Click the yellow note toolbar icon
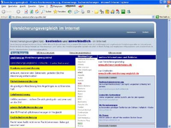Viewport: 171px width, 128px height. [x=96, y=12]
